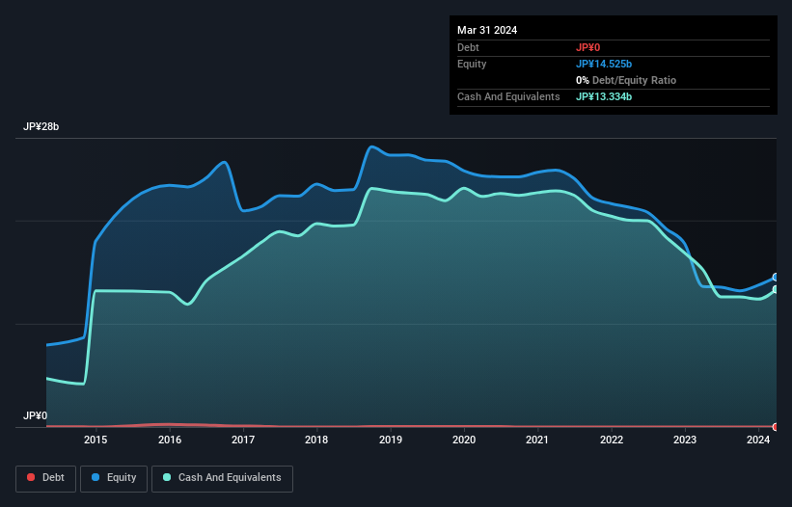Image resolution: width=792 pixels, height=507 pixels.
Task: Toggle the Debt series legend button
Action: click(x=45, y=478)
